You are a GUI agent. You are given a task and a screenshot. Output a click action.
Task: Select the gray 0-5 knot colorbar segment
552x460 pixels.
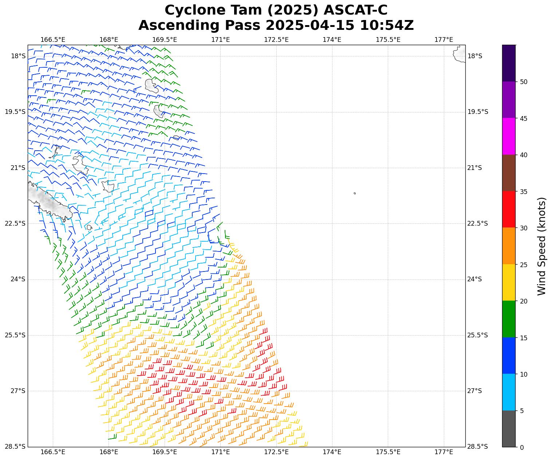pos(509,428)
